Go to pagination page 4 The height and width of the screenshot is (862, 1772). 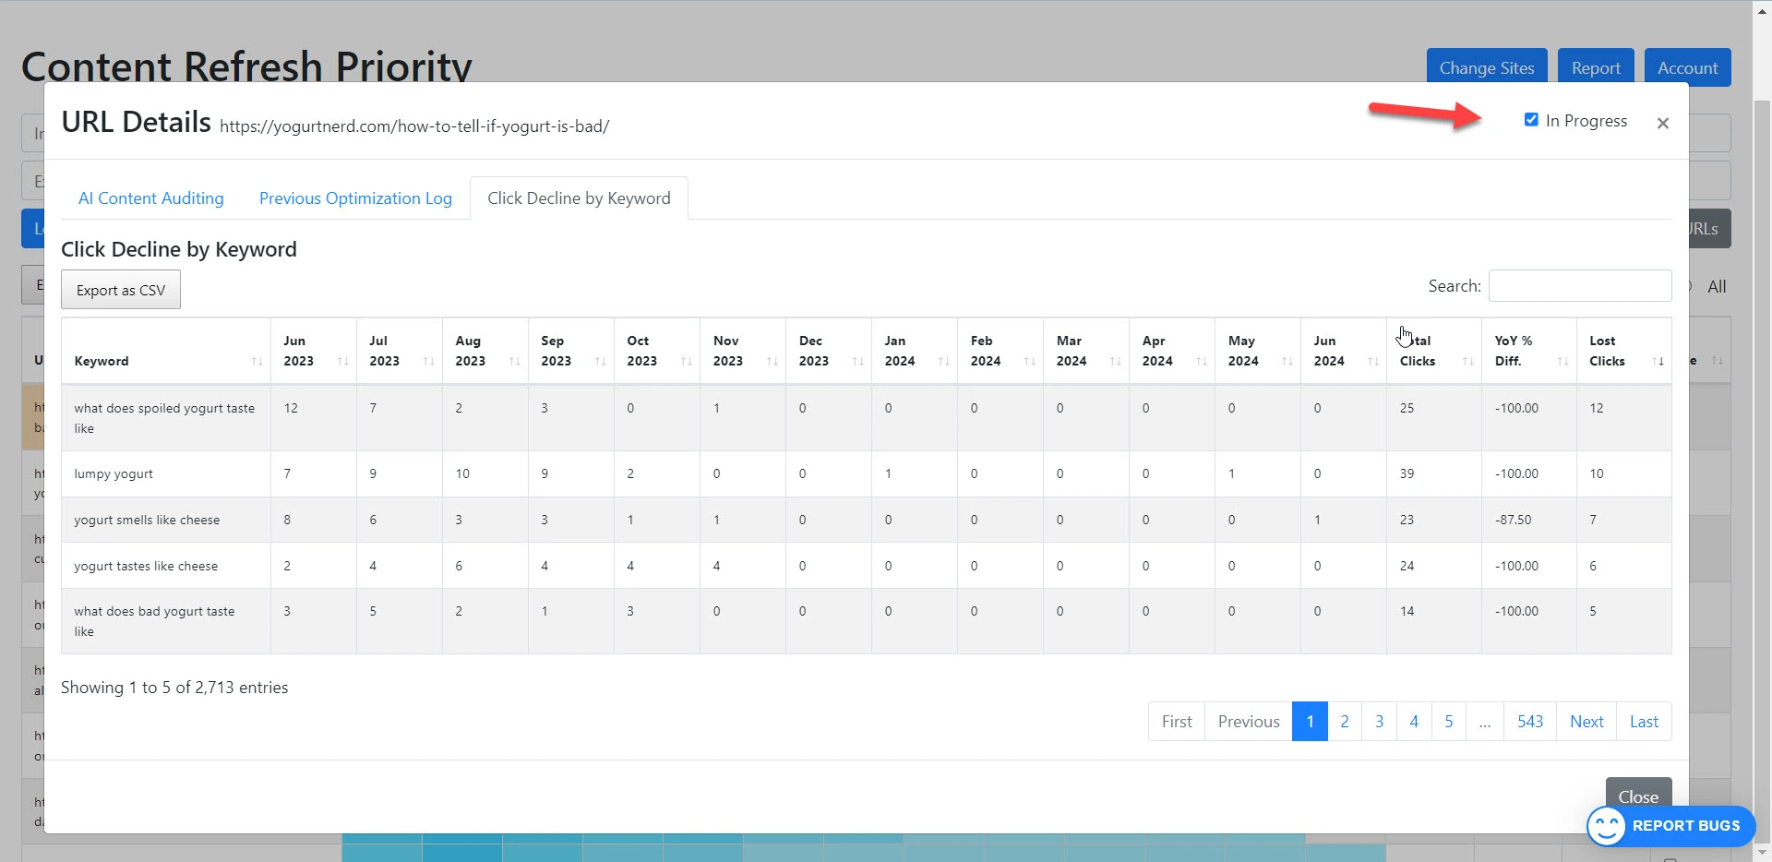click(1414, 722)
